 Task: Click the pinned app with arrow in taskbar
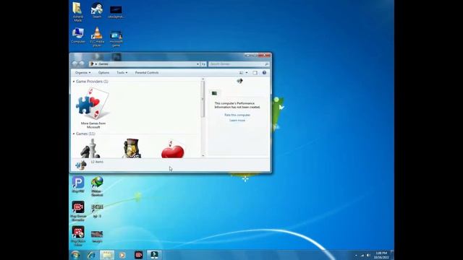[154, 255]
